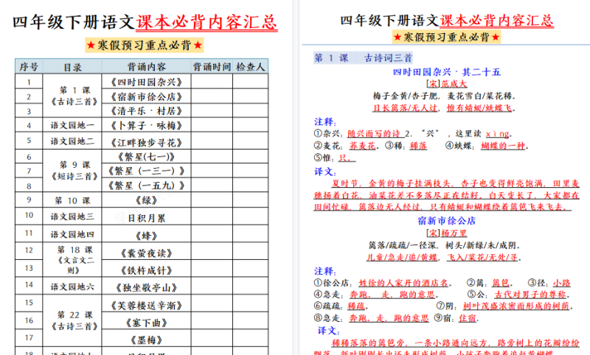Select the cell 《绿》

[146, 200]
